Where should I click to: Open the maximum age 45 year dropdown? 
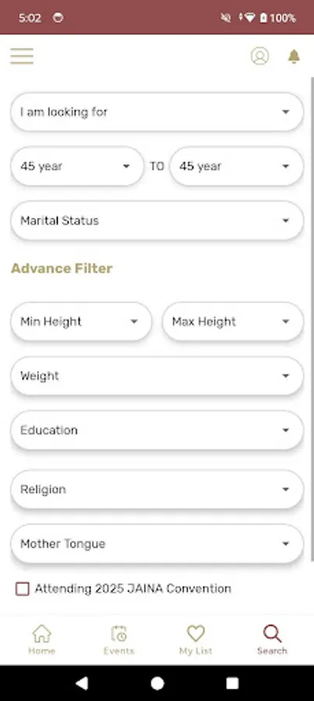(x=237, y=167)
